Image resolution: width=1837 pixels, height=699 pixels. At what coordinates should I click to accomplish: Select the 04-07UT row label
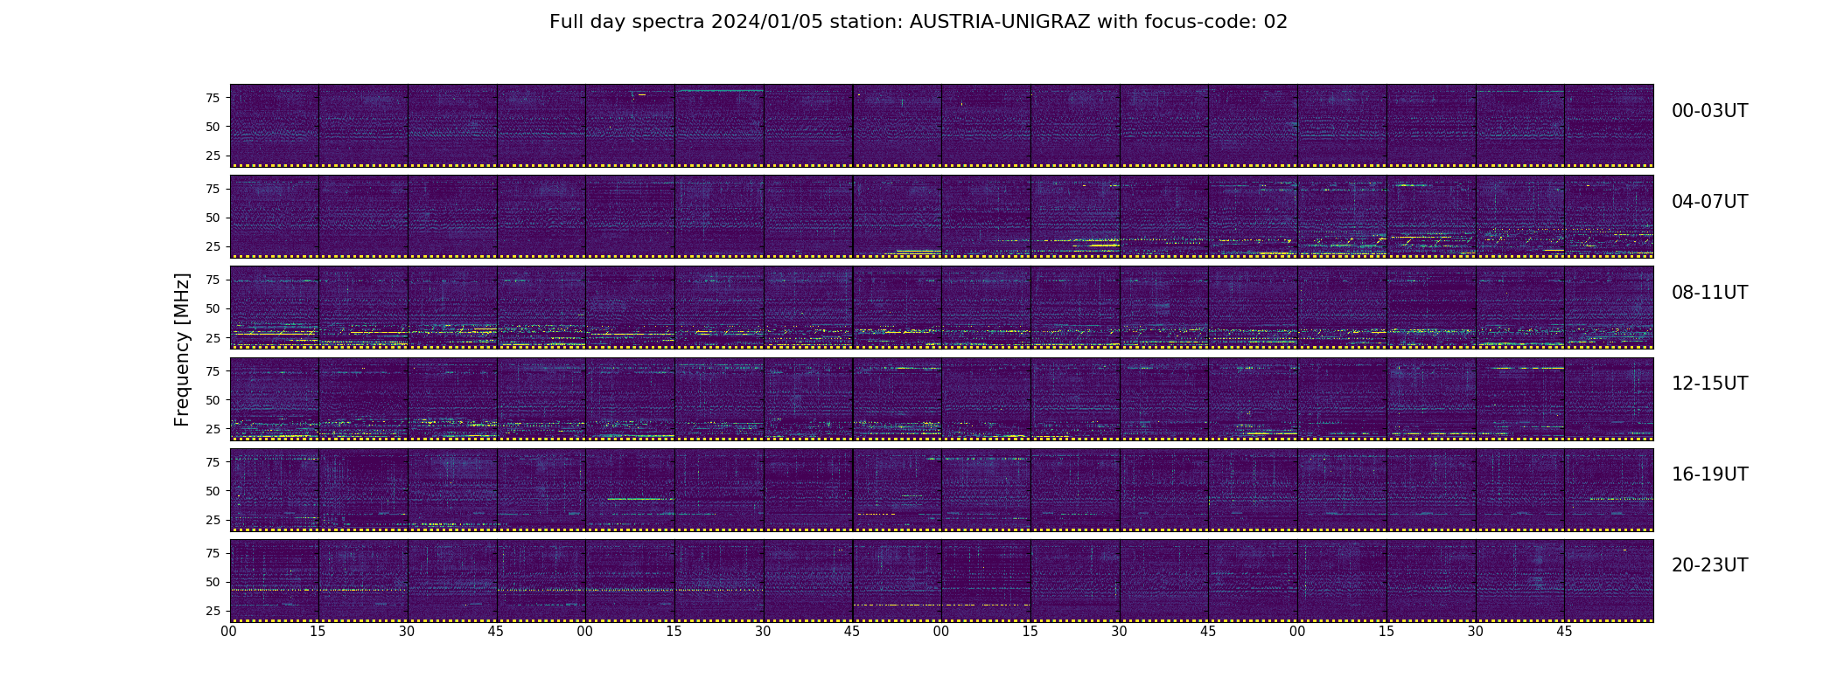pos(1709,202)
